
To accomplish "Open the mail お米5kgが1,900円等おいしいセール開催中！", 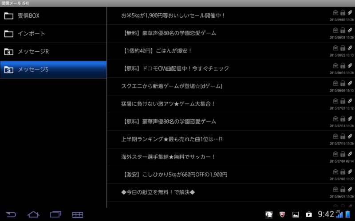I will pos(231,15).
